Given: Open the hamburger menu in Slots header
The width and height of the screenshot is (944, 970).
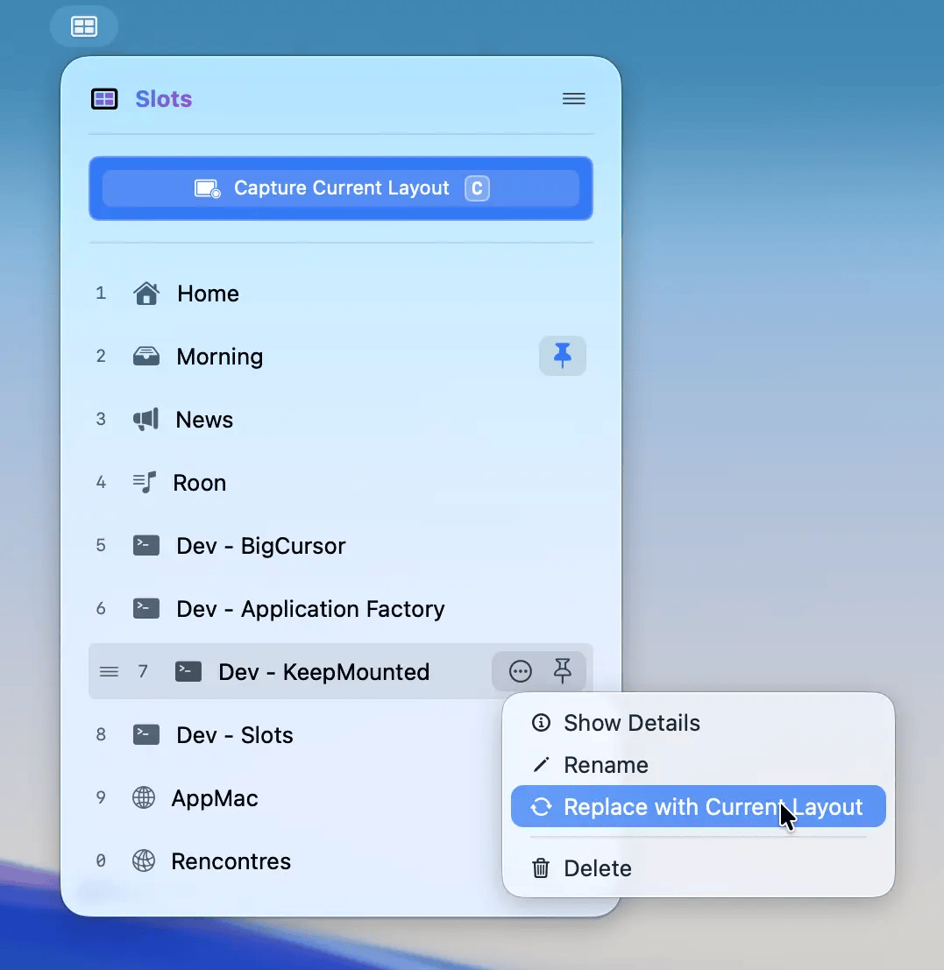Looking at the screenshot, I should (573, 98).
